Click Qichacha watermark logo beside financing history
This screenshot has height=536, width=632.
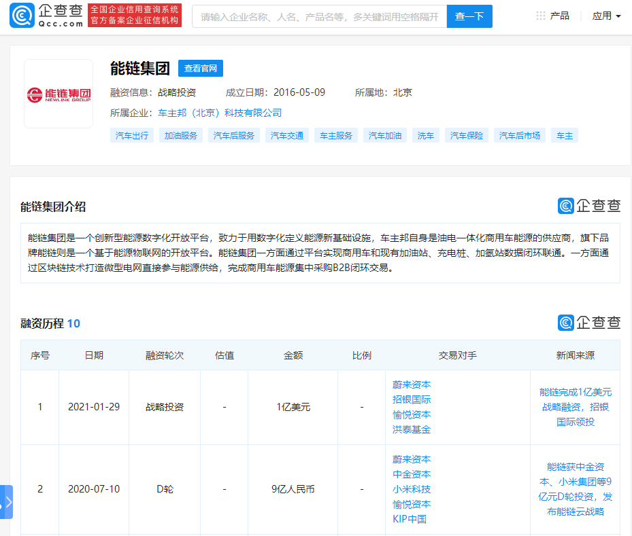click(588, 323)
